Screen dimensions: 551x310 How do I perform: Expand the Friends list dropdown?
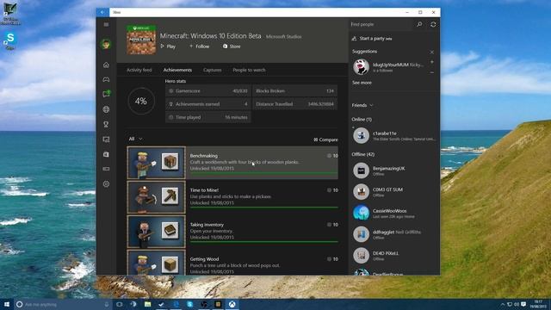(362, 105)
